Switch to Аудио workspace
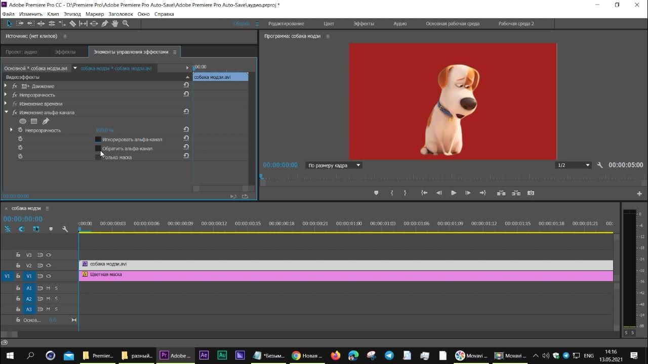The image size is (648, 364). pos(400,24)
